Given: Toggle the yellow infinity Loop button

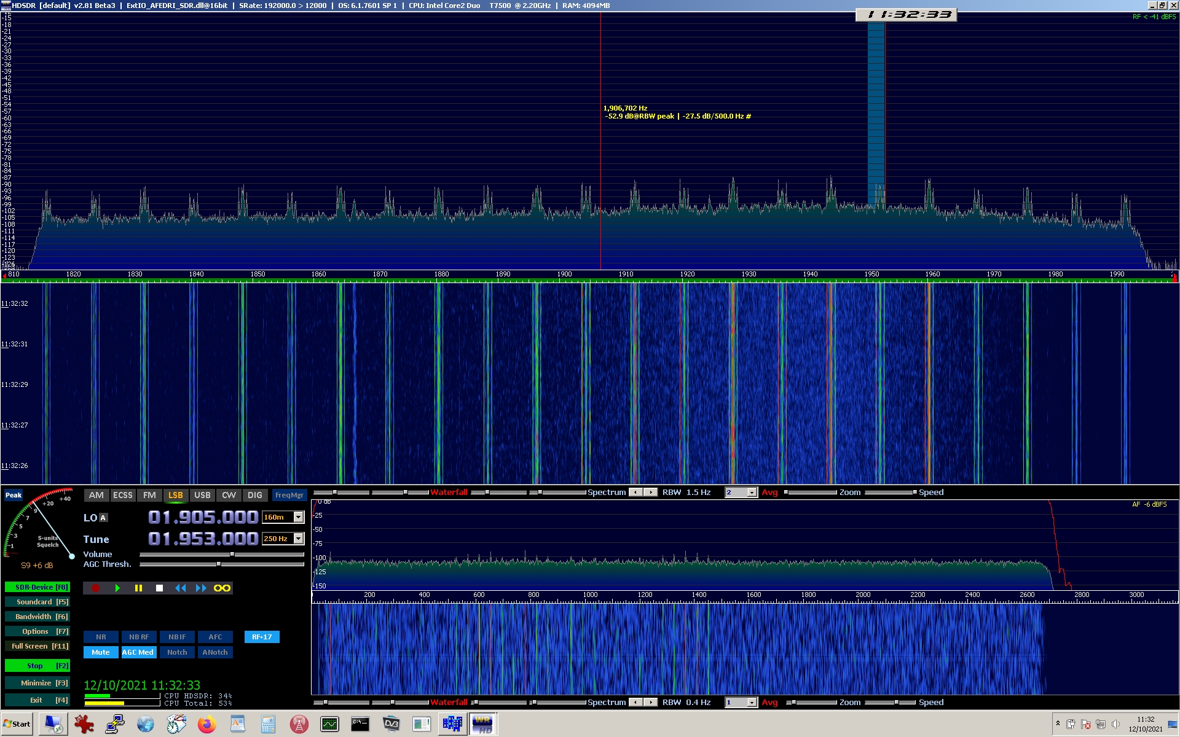Looking at the screenshot, I should pos(222,588).
